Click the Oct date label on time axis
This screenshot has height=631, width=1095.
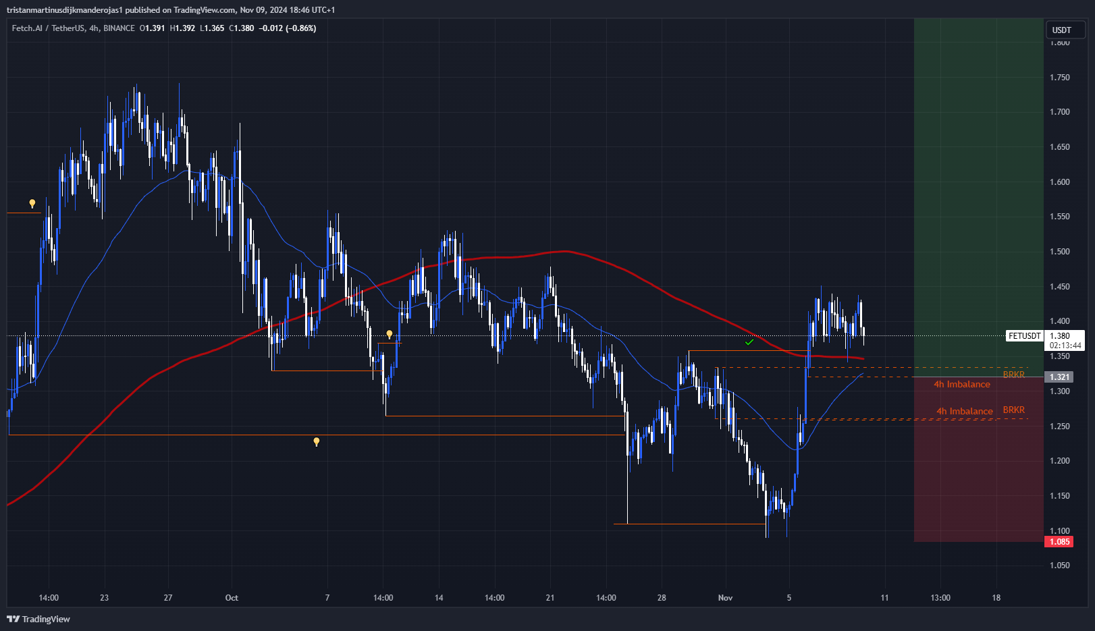[x=232, y=598]
